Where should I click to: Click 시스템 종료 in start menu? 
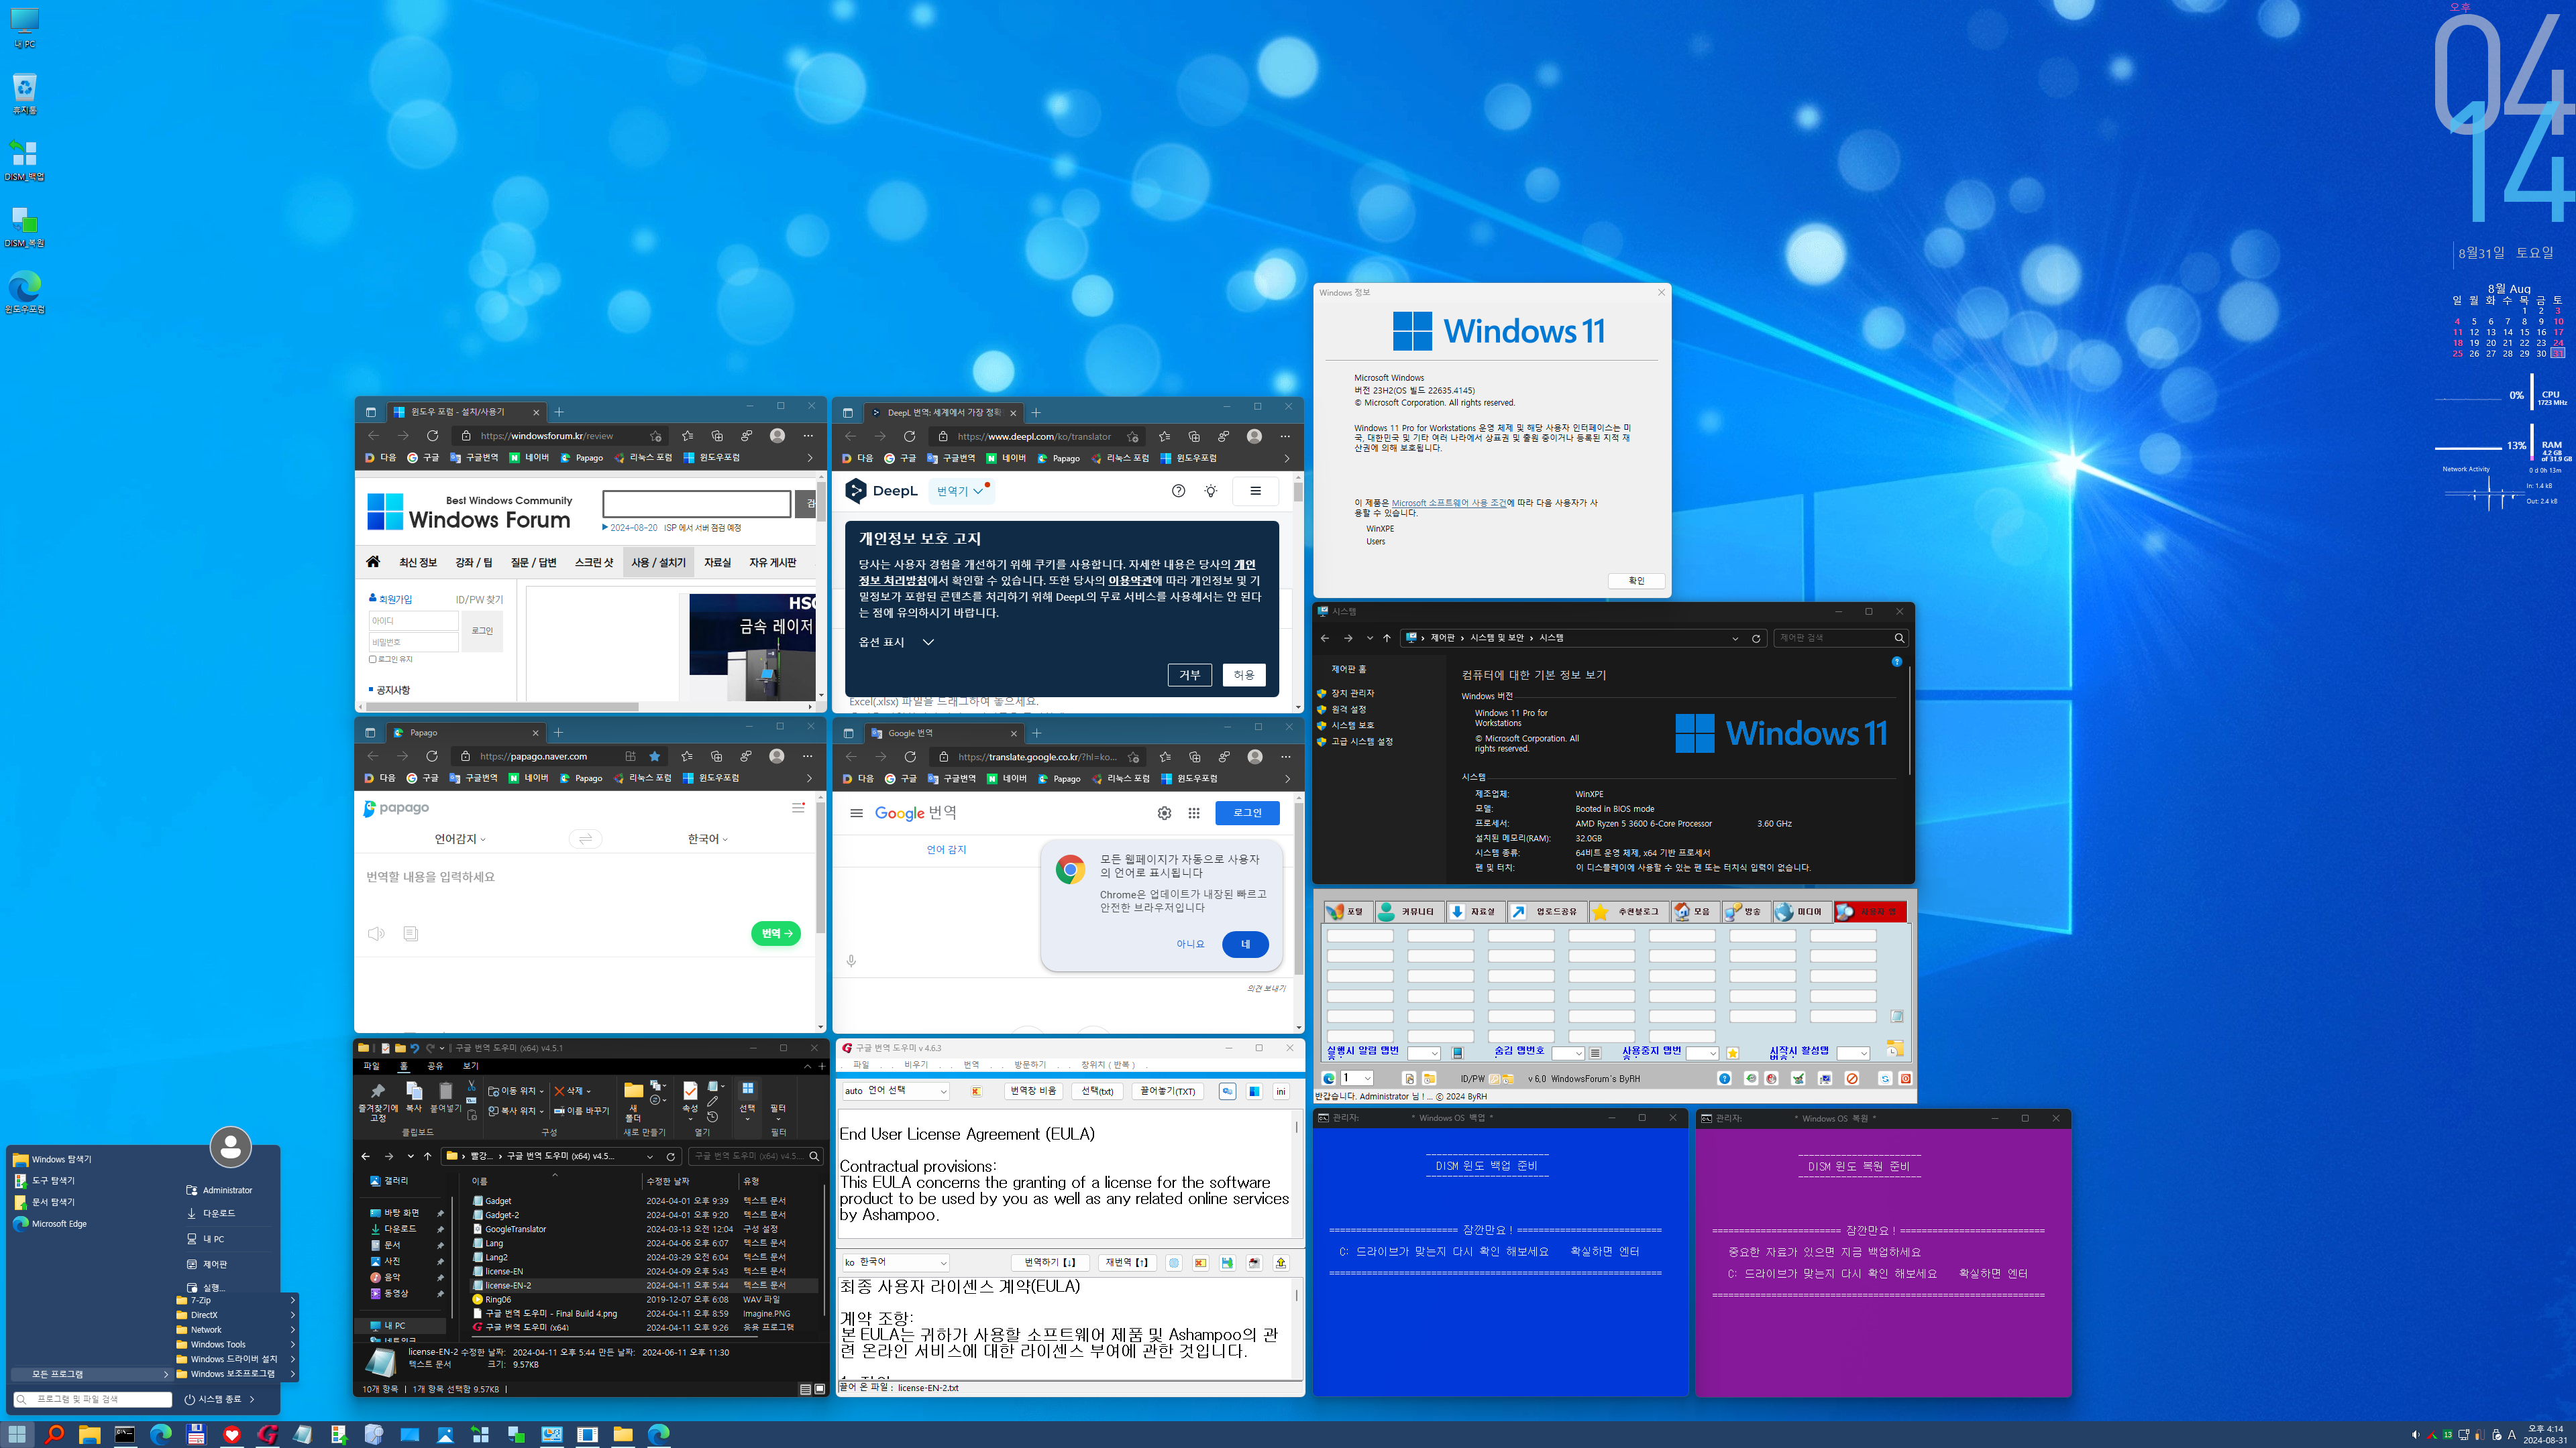(219, 1399)
